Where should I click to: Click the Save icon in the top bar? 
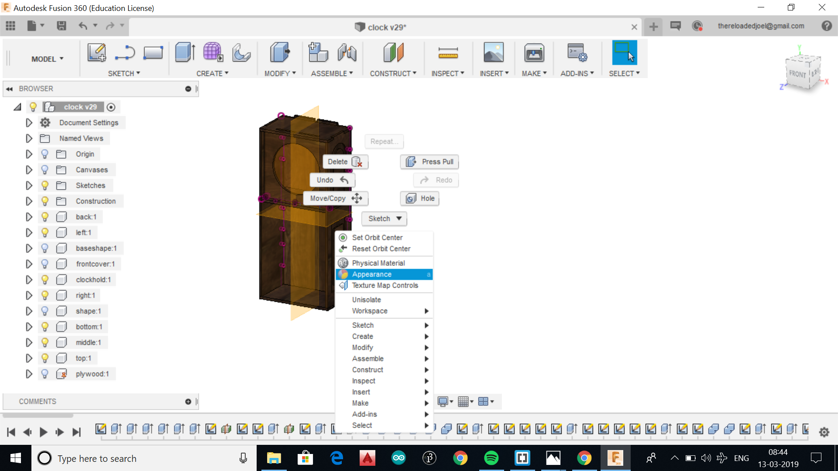click(x=62, y=26)
